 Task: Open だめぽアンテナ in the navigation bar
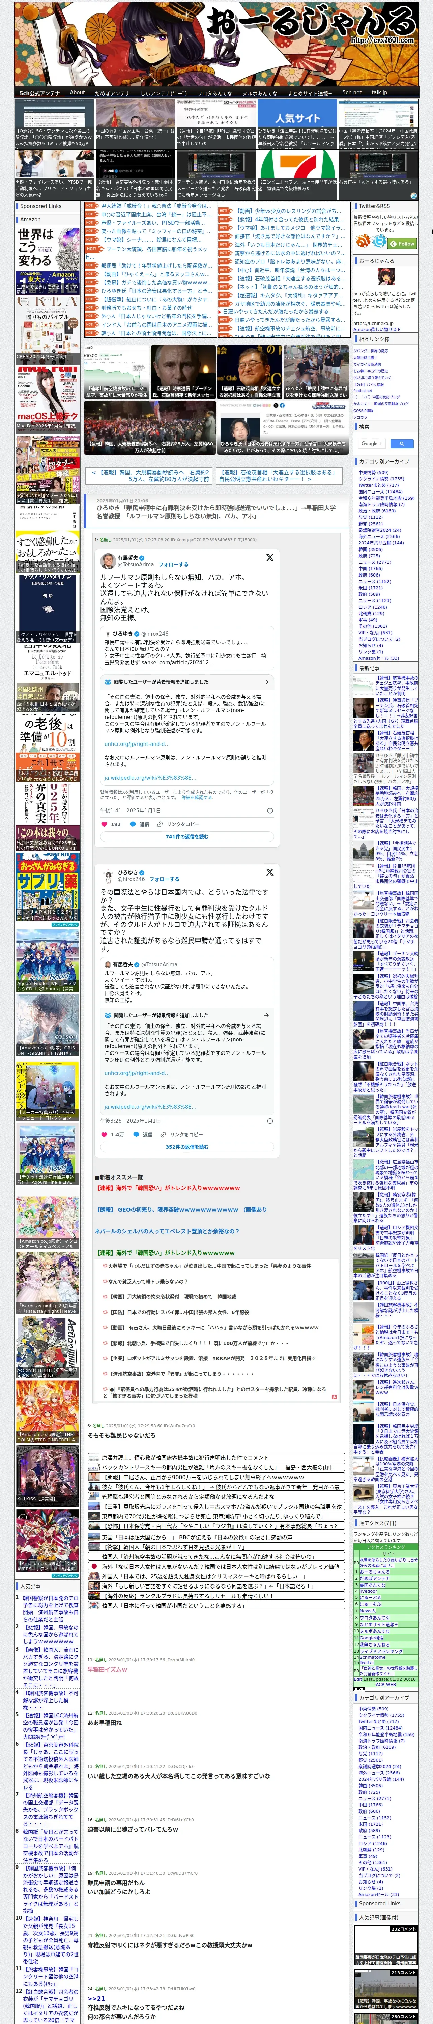pos(112,93)
